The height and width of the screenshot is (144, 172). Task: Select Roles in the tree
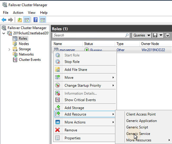click(x=23, y=39)
